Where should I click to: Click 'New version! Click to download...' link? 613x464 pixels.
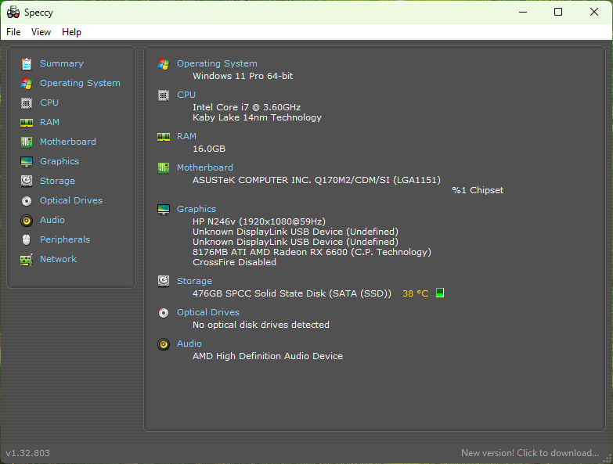coord(530,453)
